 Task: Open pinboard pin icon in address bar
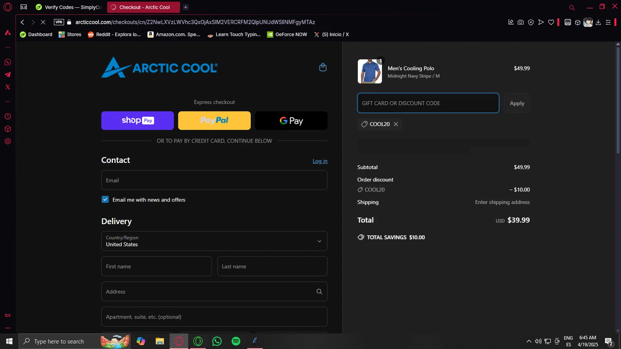[x=510, y=22]
